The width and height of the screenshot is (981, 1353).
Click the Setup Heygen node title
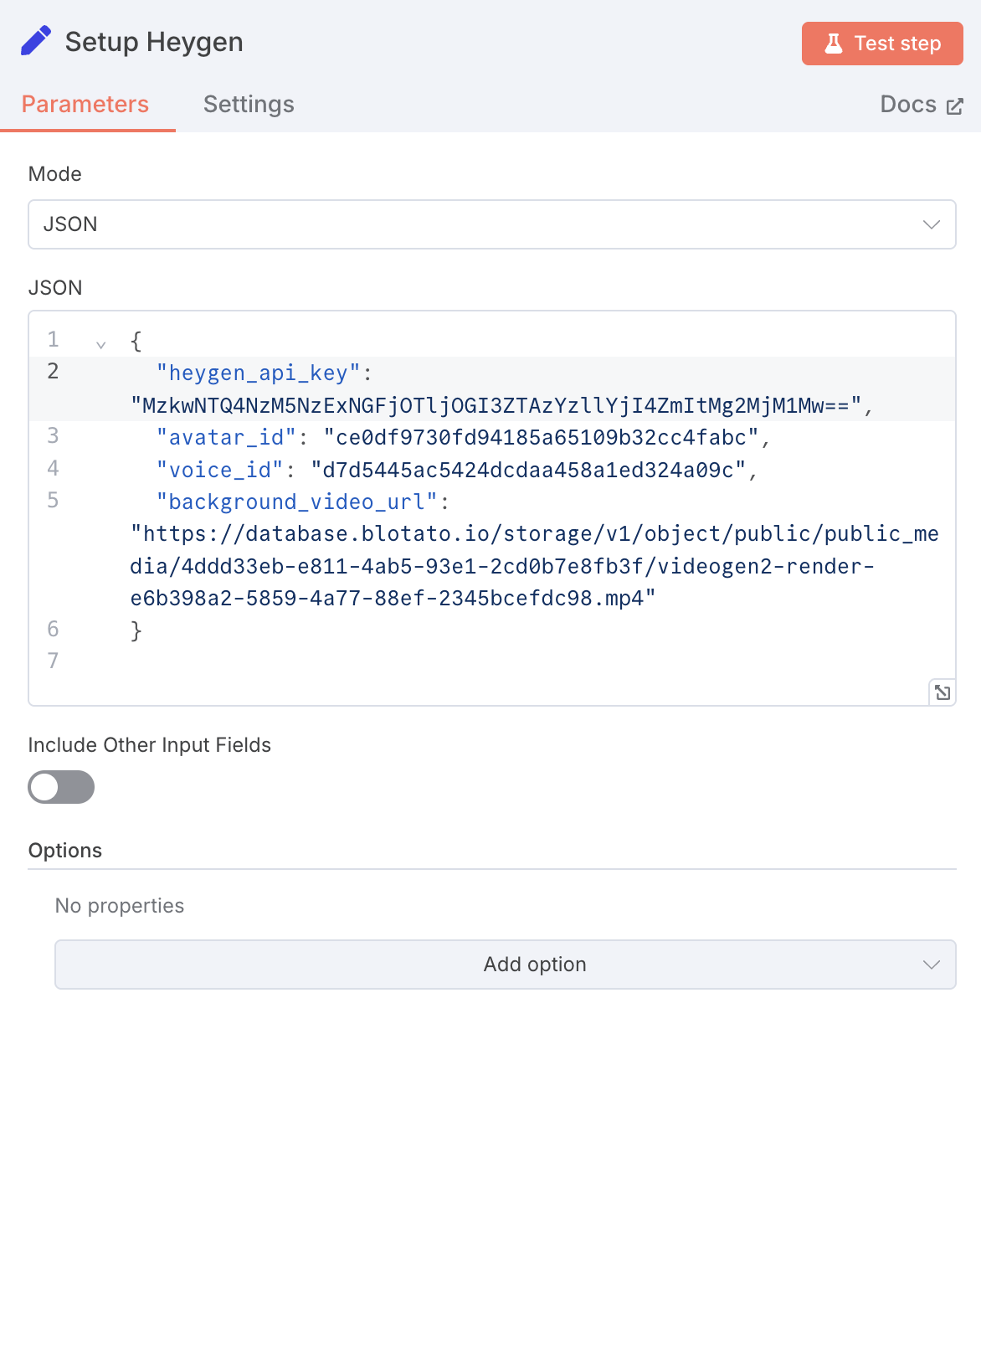coord(154,42)
